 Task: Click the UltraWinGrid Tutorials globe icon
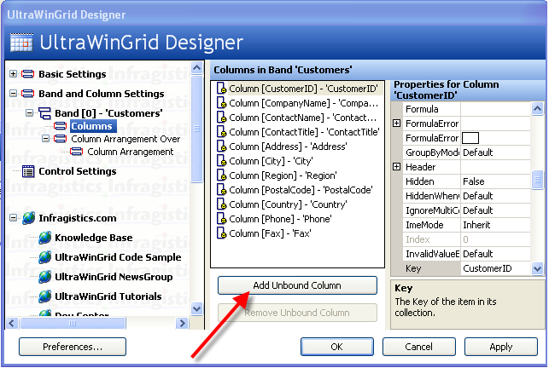pos(45,296)
